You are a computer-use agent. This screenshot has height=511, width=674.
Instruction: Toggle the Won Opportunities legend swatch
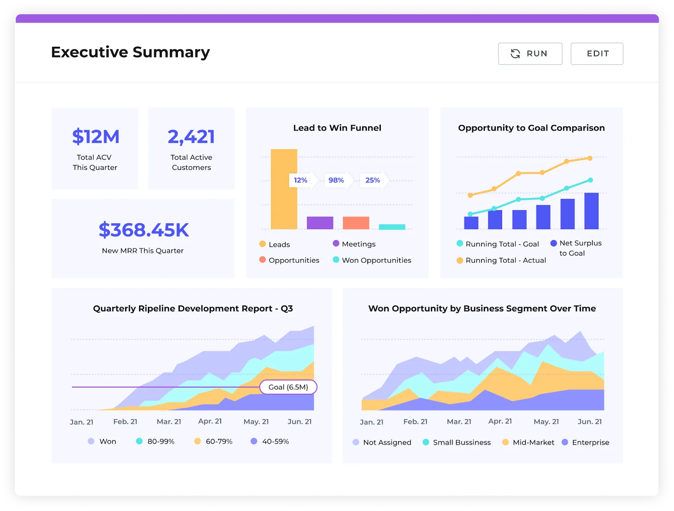pyautogui.click(x=336, y=260)
